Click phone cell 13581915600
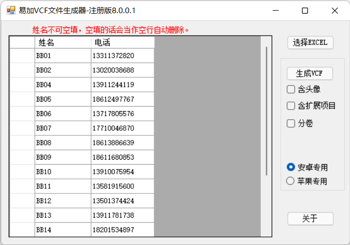This screenshot has width=350, height=245. coord(122,186)
